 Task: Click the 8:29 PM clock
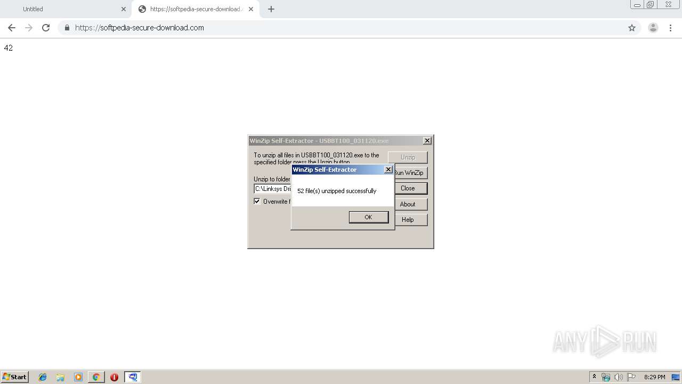click(x=654, y=377)
